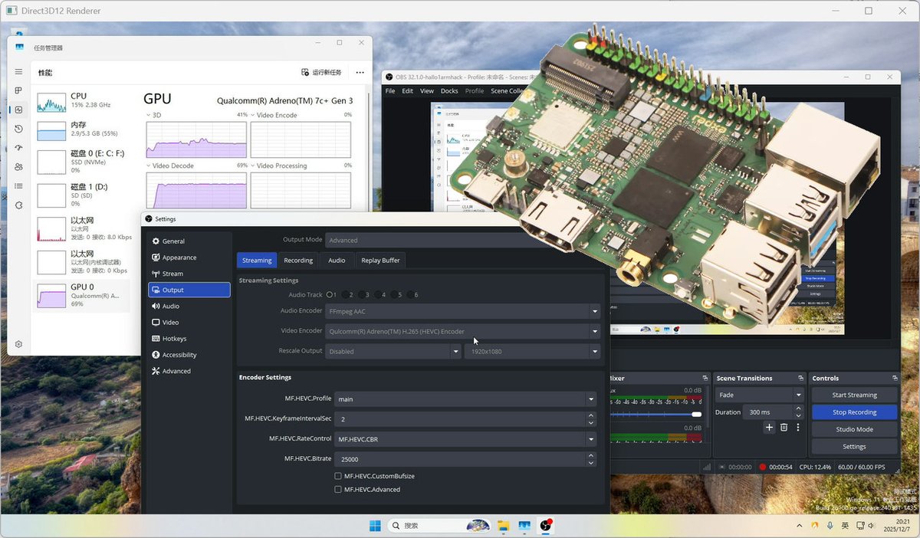Switch to the Recording tab

point(297,260)
